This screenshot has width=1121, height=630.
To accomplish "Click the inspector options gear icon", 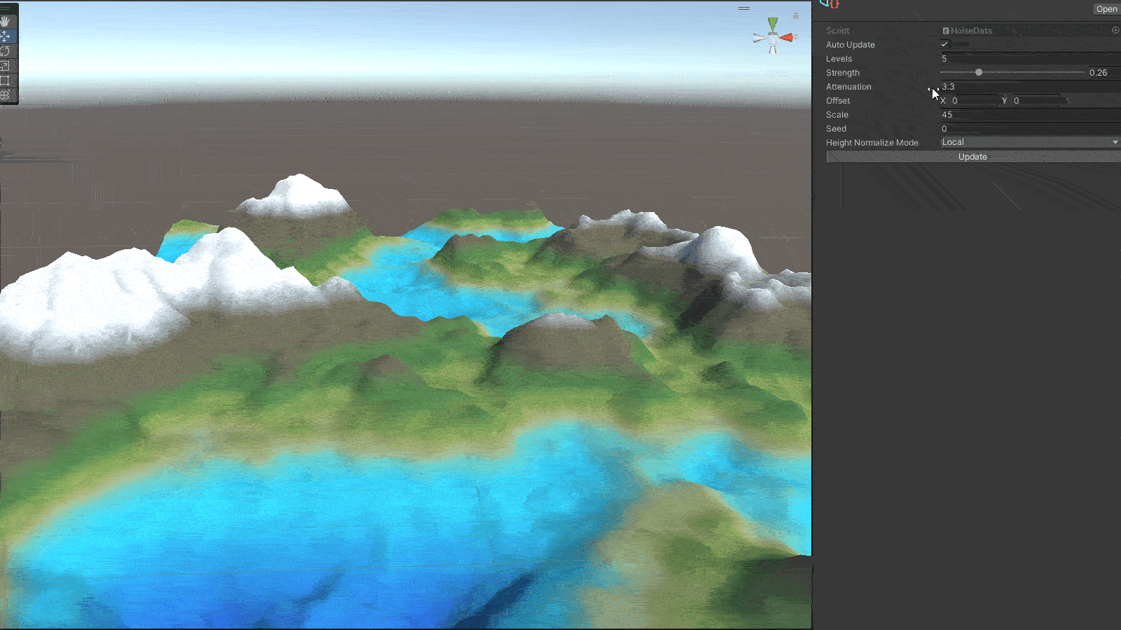I will (x=1115, y=30).
